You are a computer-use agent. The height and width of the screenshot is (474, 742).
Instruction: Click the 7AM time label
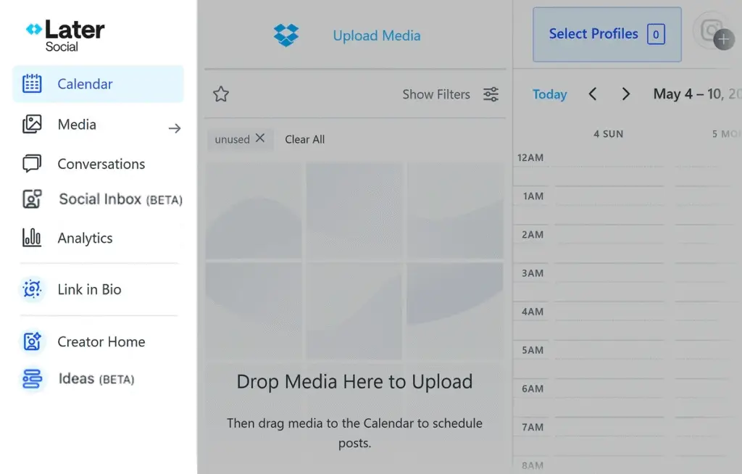pyautogui.click(x=533, y=427)
